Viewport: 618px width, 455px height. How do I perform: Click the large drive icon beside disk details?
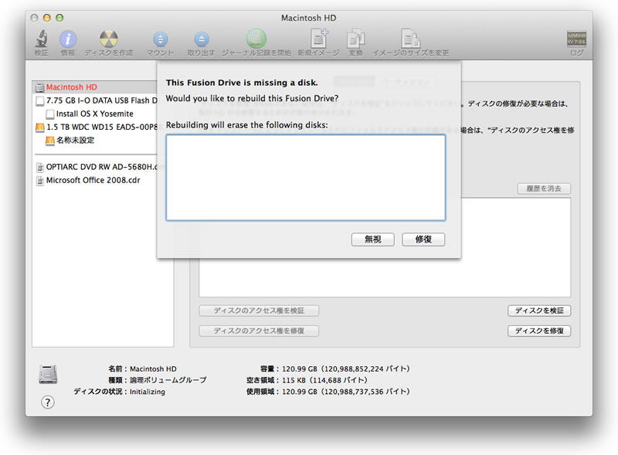48,374
